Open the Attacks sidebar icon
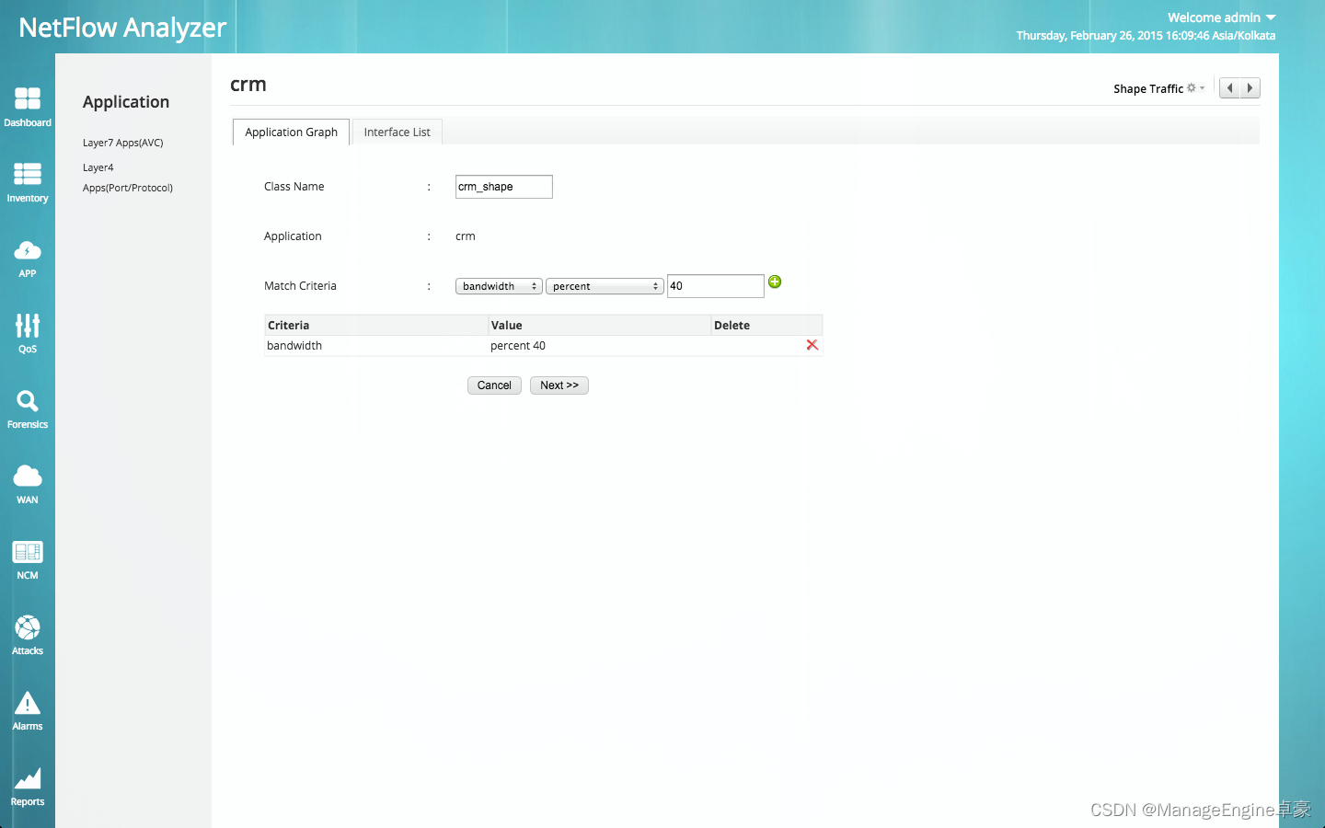 [28, 627]
